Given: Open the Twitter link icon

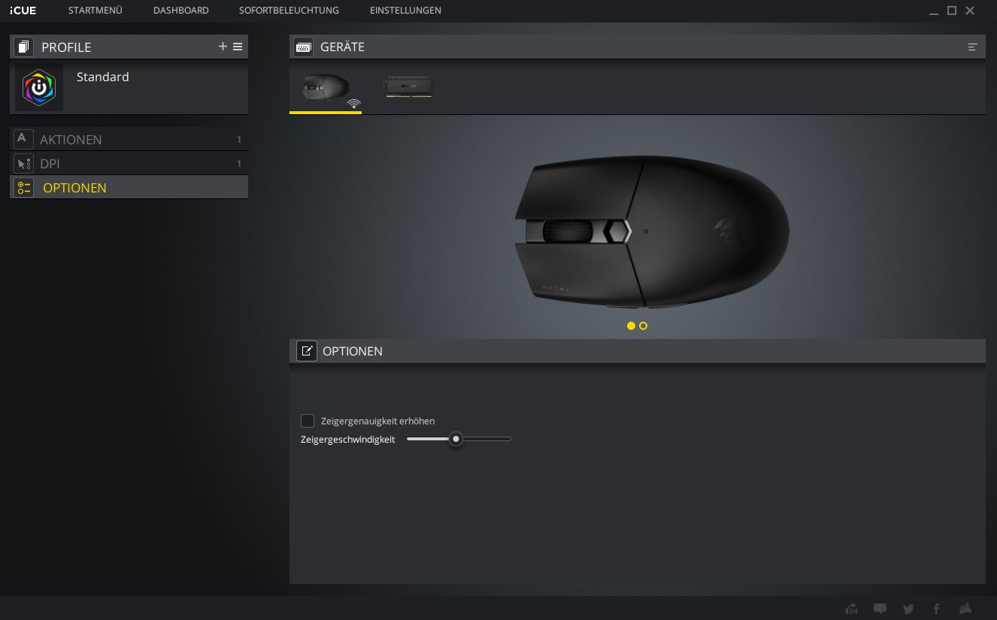Looking at the screenshot, I should [x=908, y=609].
